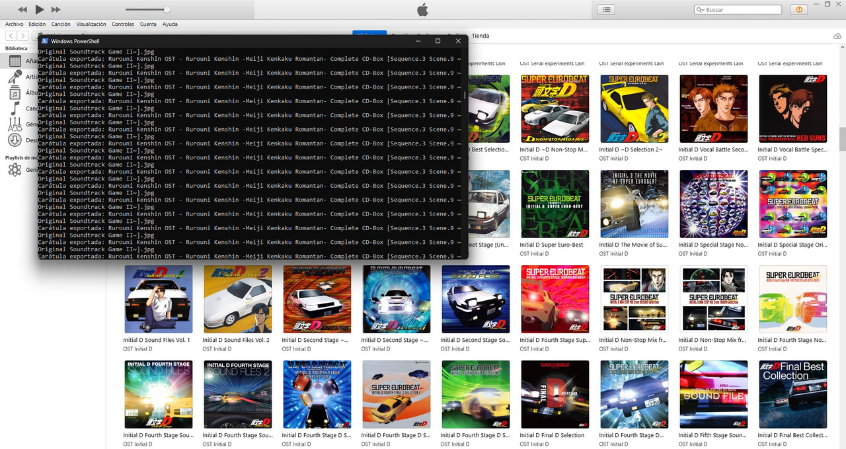Image resolution: width=846 pixels, height=449 pixels.
Task: Start playback with the Play button
Action: click(39, 9)
